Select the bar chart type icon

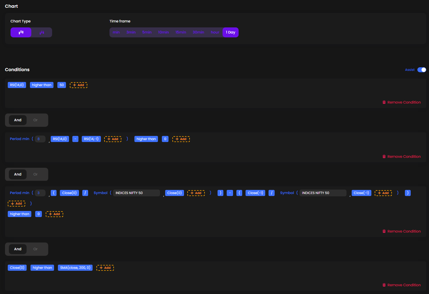point(42,32)
